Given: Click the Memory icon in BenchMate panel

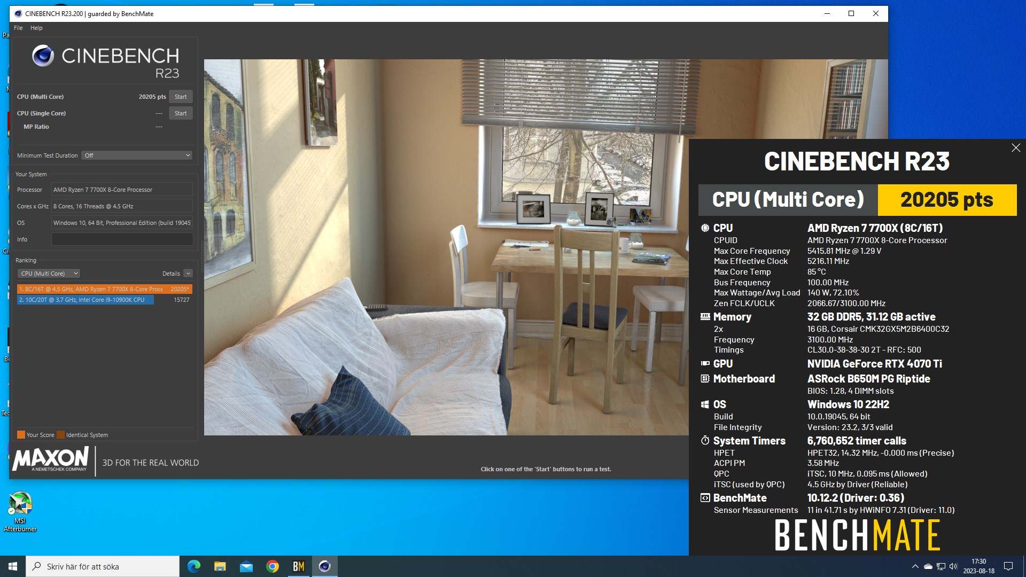Looking at the screenshot, I should click(x=705, y=317).
